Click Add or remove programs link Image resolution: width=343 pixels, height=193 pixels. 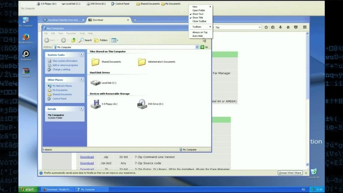(x=65, y=65)
